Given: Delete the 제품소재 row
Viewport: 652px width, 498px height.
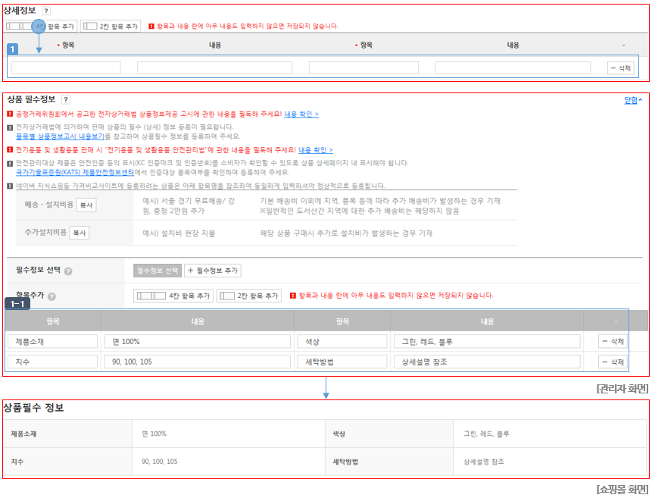Looking at the screenshot, I should click(613, 341).
